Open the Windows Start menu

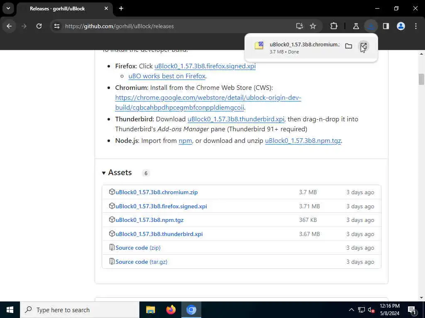pos(10,310)
